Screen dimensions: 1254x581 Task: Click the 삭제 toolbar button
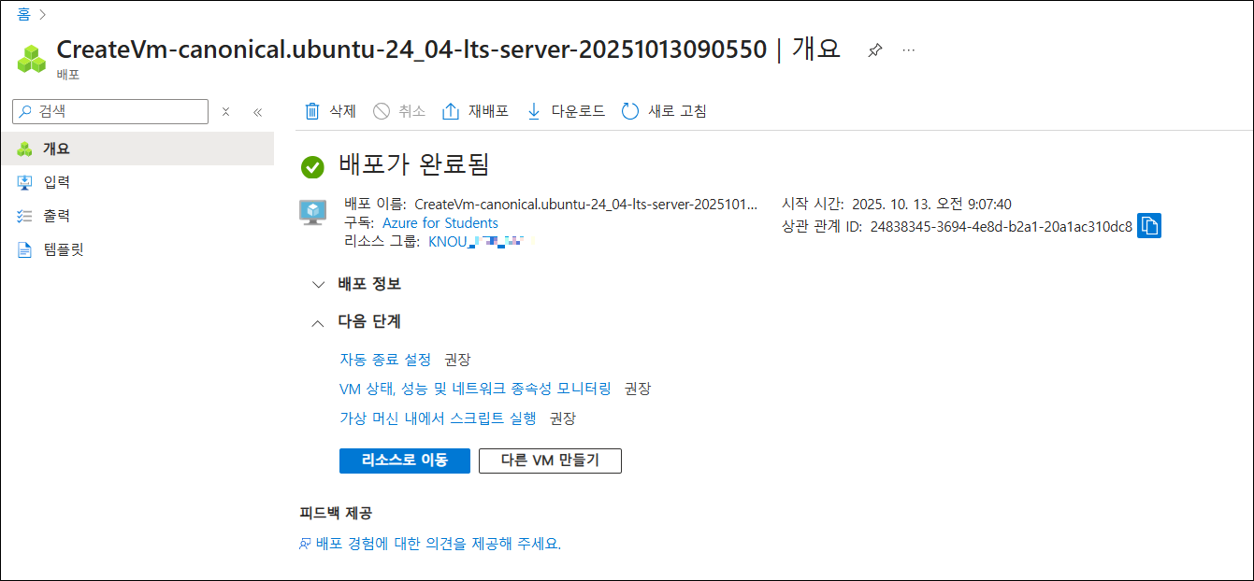pos(331,111)
